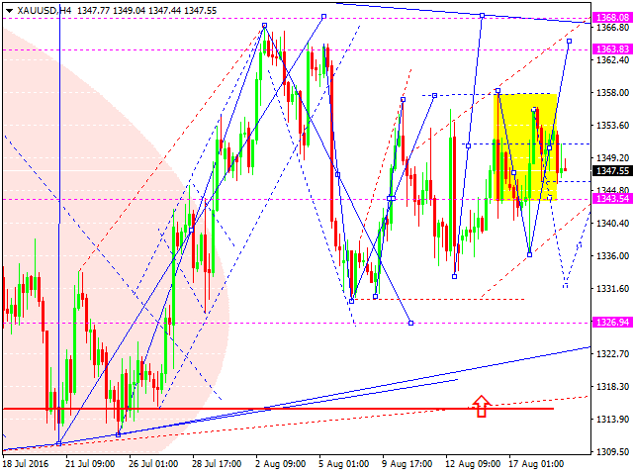Click the 21 Jul 09:00 time label

click(90, 464)
